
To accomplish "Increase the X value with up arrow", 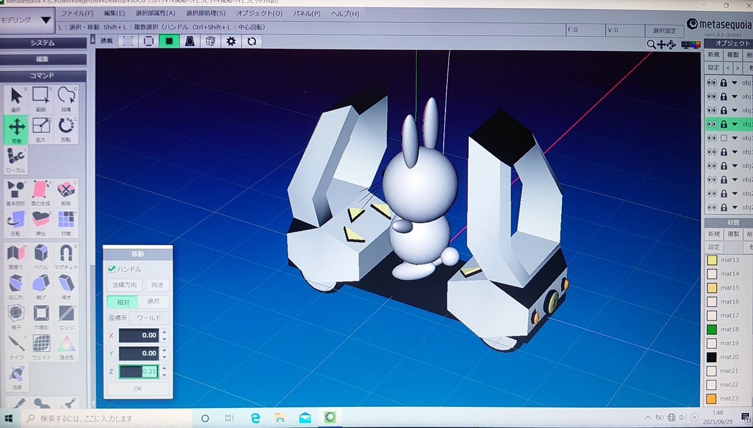I will tap(164, 332).
